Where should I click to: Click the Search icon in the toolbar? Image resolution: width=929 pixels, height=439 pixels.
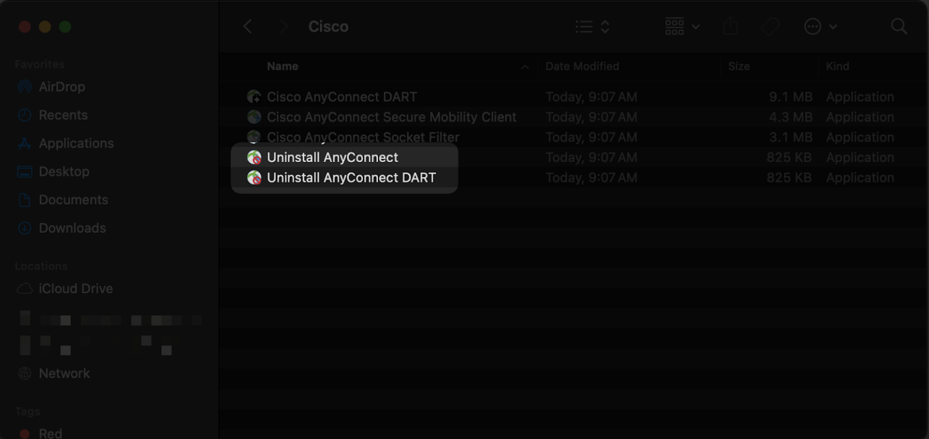[x=899, y=26]
